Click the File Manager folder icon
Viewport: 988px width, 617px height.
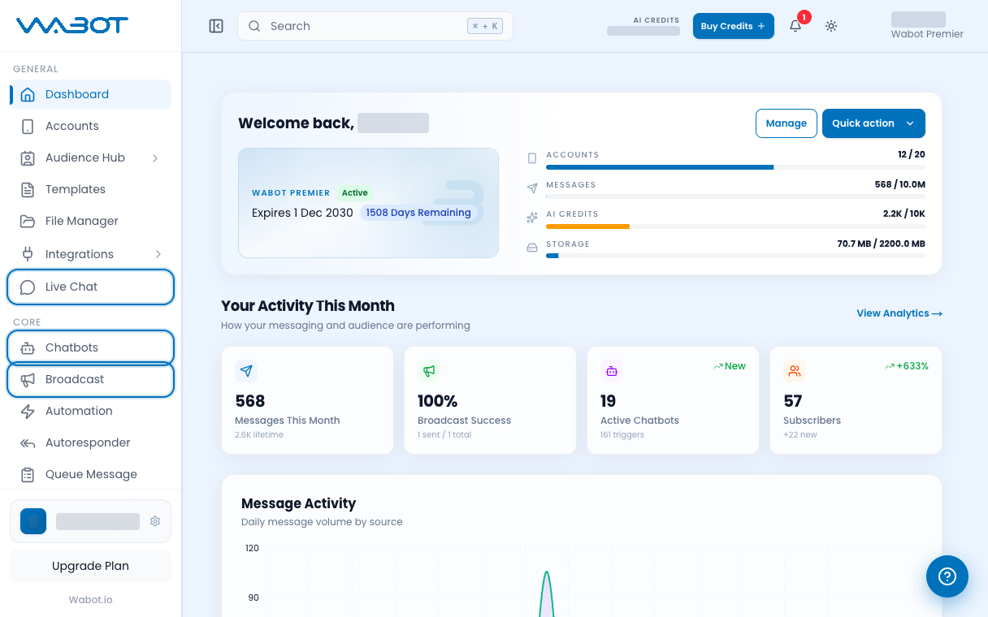[x=28, y=221]
